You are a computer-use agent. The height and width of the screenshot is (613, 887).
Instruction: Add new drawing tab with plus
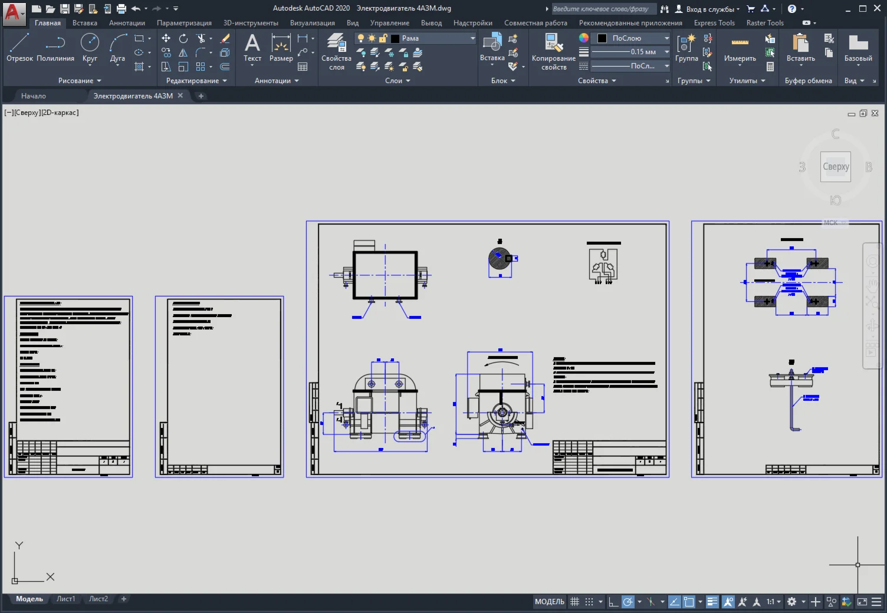[x=201, y=95]
